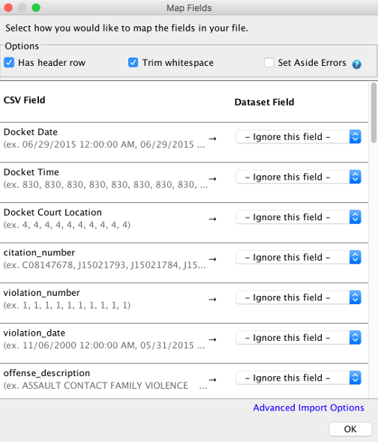This screenshot has height=442, width=378.
Task: Open the Set Aside Errors help icon
Action: pyautogui.click(x=356, y=64)
